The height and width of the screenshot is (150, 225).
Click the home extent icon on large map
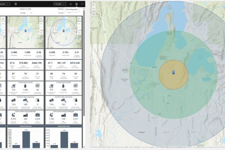[94, 14]
